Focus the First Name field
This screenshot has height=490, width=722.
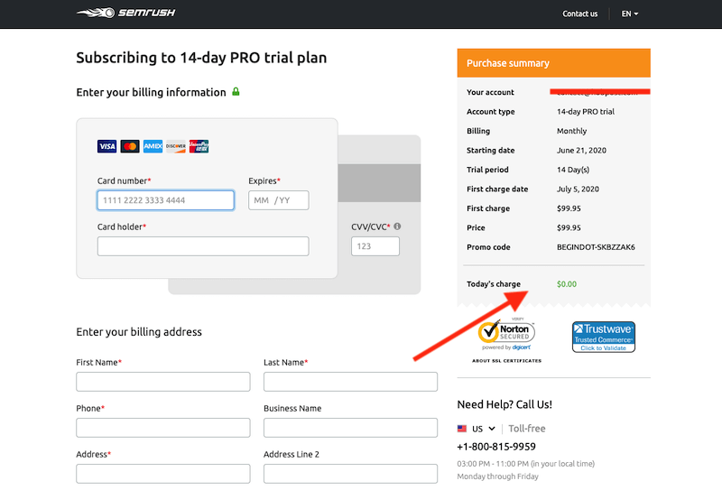[163, 382]
